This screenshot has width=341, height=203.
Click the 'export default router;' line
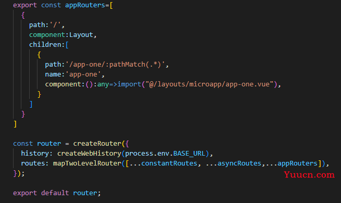tap(57, 193)
